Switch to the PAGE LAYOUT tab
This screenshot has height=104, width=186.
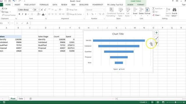pos(30,5)
